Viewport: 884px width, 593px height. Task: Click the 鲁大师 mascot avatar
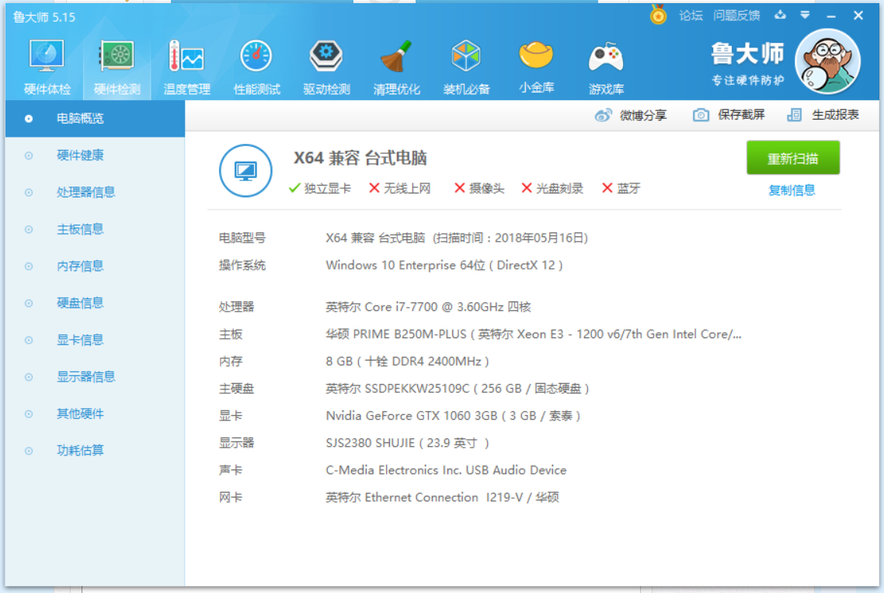tap(827, 61)
